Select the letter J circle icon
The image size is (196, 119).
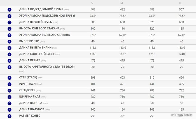pos(9,67)
